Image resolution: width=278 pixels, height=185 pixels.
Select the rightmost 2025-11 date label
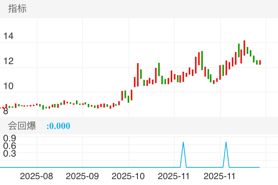(220, 176)
